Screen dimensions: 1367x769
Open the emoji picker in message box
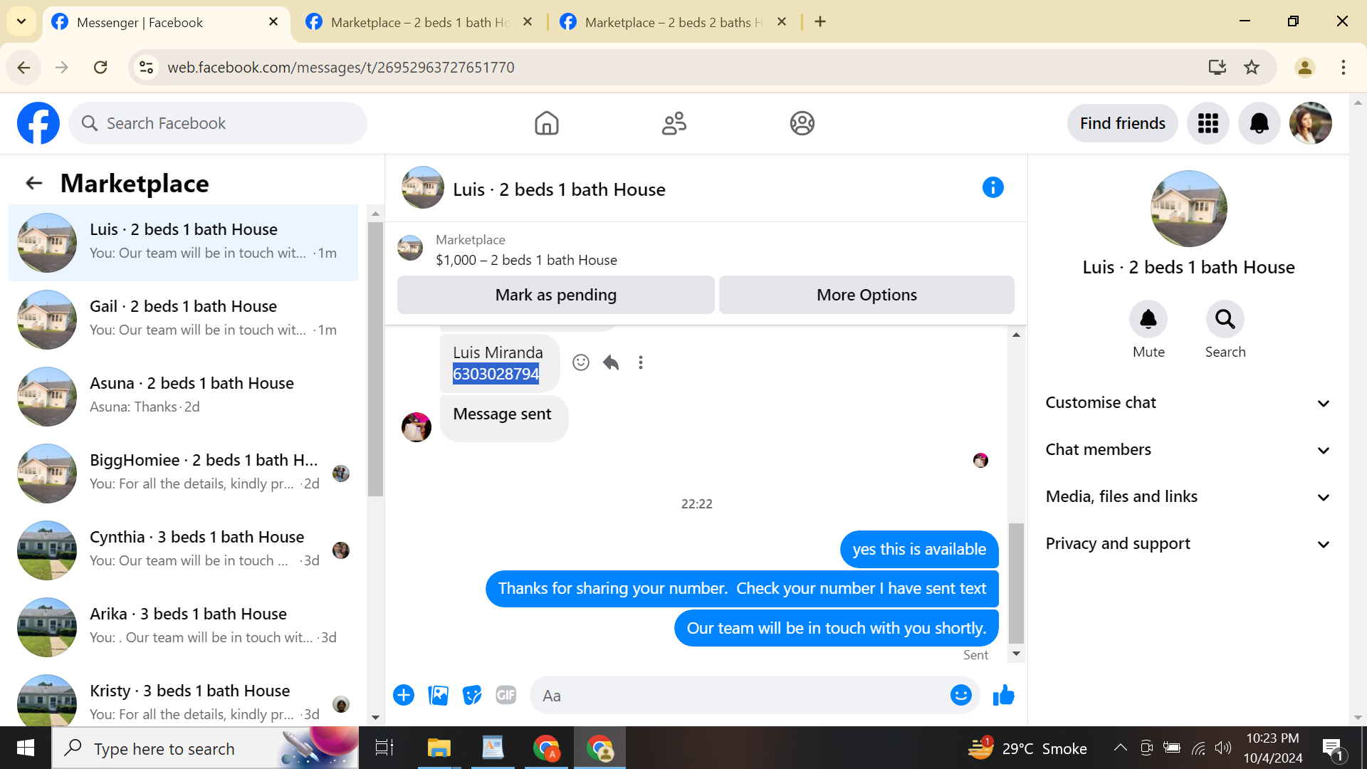point(961,695)
